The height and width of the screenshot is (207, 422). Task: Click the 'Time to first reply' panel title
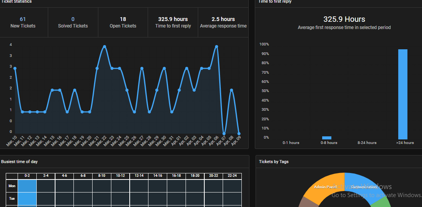pos(275,2)
